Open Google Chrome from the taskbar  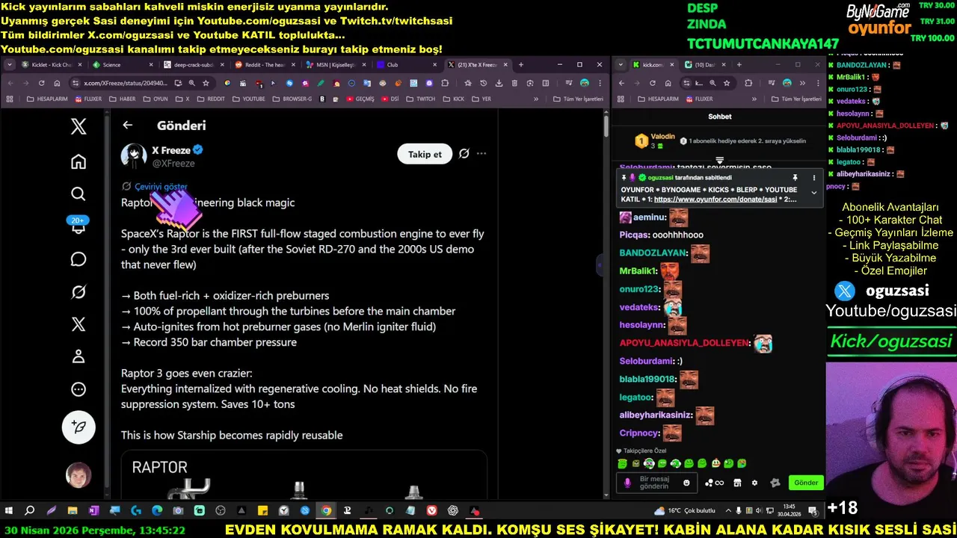326,511
